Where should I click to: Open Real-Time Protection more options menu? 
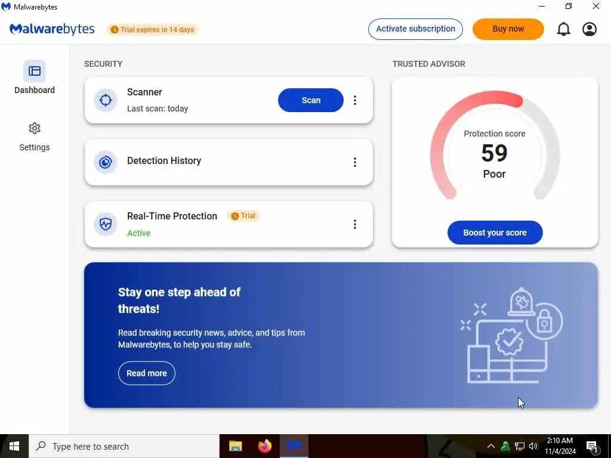click(354, 224)
